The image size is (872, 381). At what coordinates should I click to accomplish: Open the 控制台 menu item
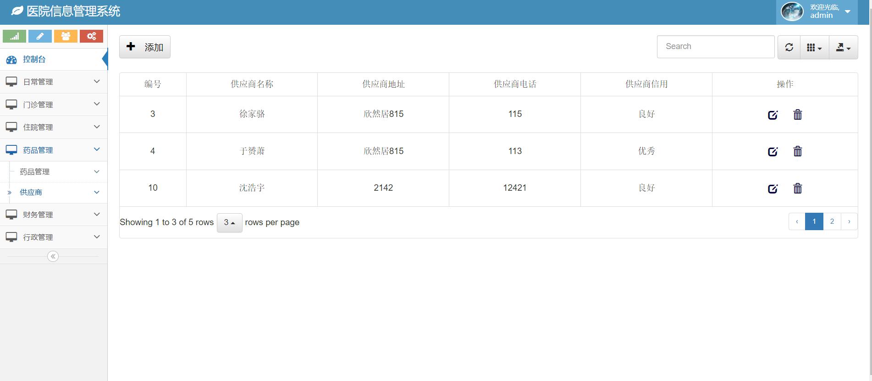coord(54,60)
